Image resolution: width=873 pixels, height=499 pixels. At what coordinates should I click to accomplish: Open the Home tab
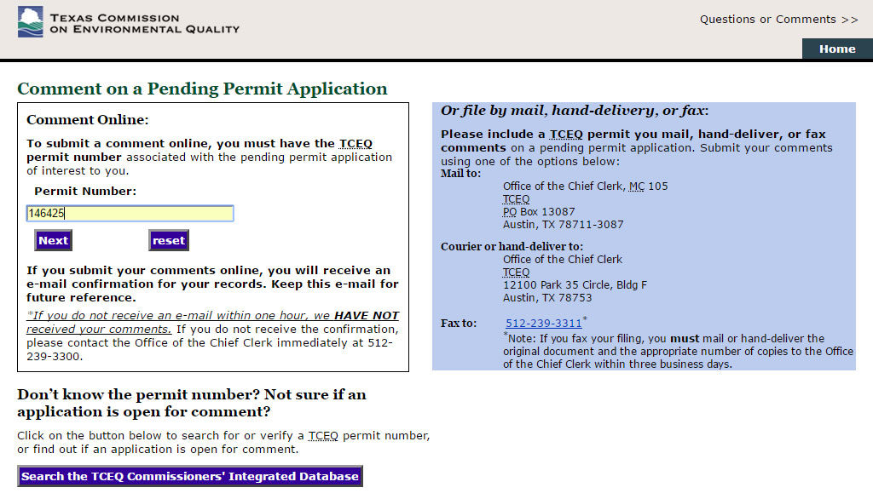(x=837, y=49)
